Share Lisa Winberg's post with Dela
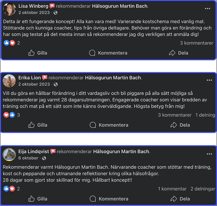The image size is (217, 206). 178,53
